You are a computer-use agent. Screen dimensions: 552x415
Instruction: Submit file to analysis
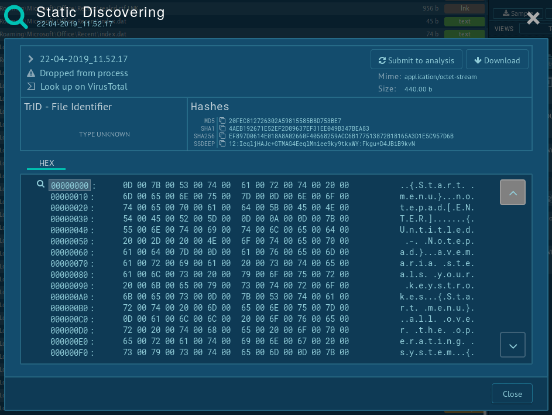point(416,60)
